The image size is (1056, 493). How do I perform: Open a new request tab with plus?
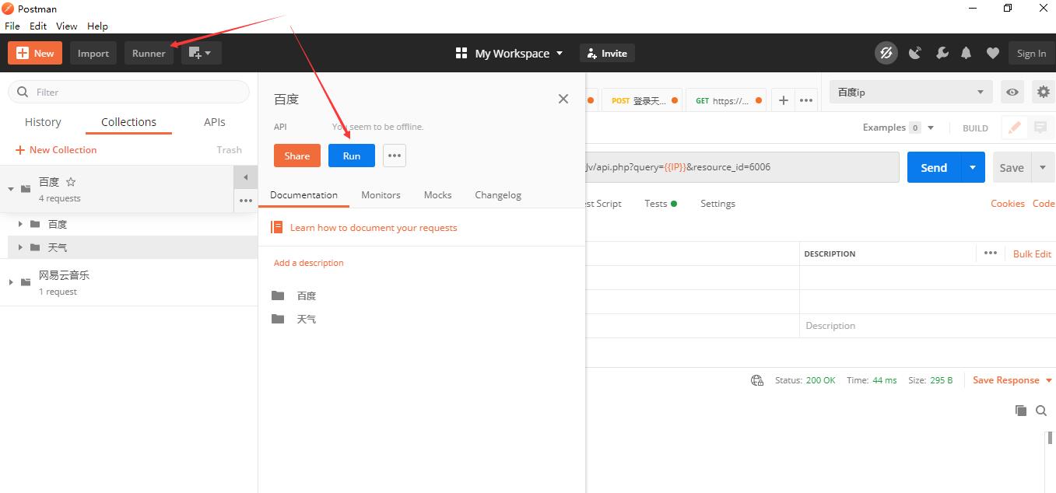click(784, 100)
